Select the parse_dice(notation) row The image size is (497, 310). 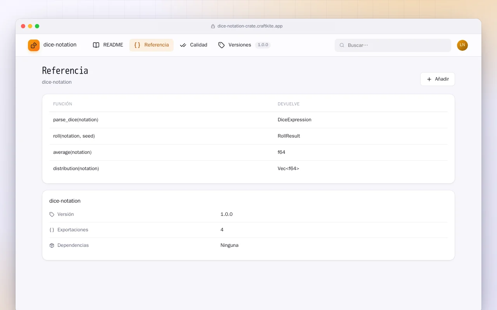(x=248, y=120)
